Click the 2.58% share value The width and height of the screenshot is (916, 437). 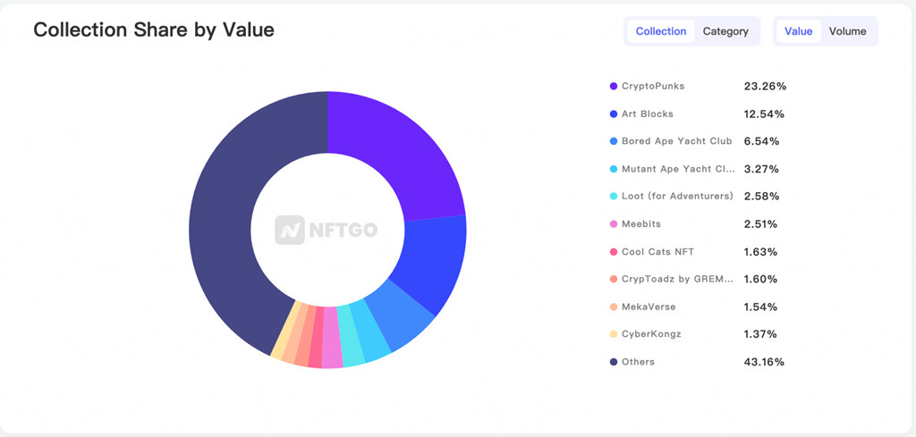coord(761,197)
